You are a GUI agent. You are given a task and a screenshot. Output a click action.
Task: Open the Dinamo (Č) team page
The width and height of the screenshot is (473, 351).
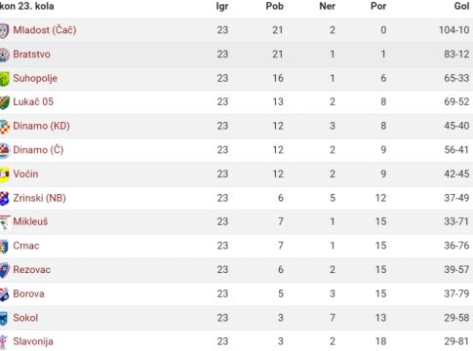pyautogui.click(x=38, y=150)
